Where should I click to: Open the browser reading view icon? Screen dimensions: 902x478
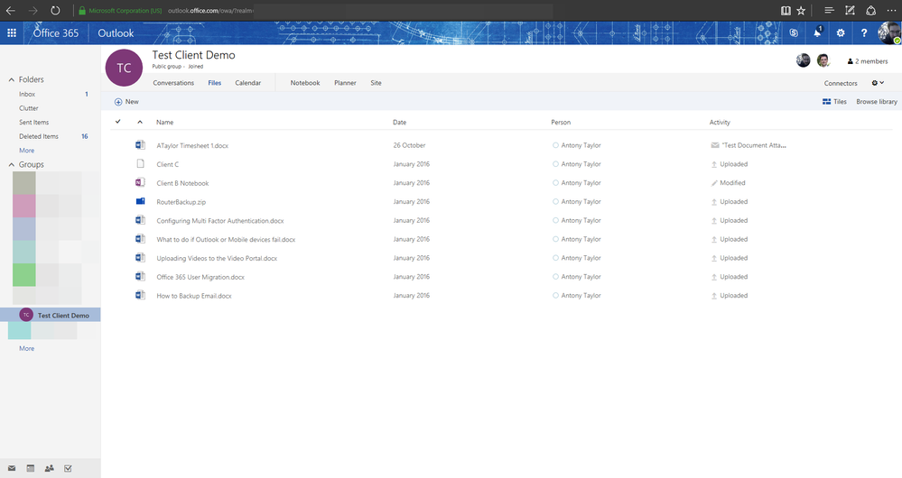coord(786,10)
